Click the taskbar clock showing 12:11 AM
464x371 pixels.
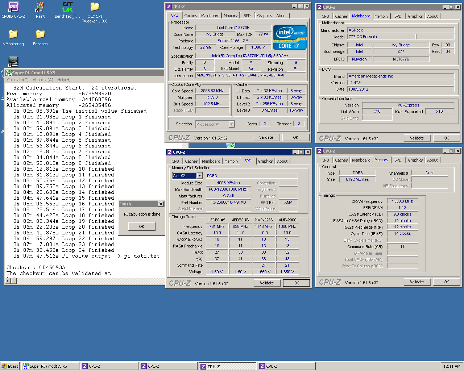click(x=451, y=366)
